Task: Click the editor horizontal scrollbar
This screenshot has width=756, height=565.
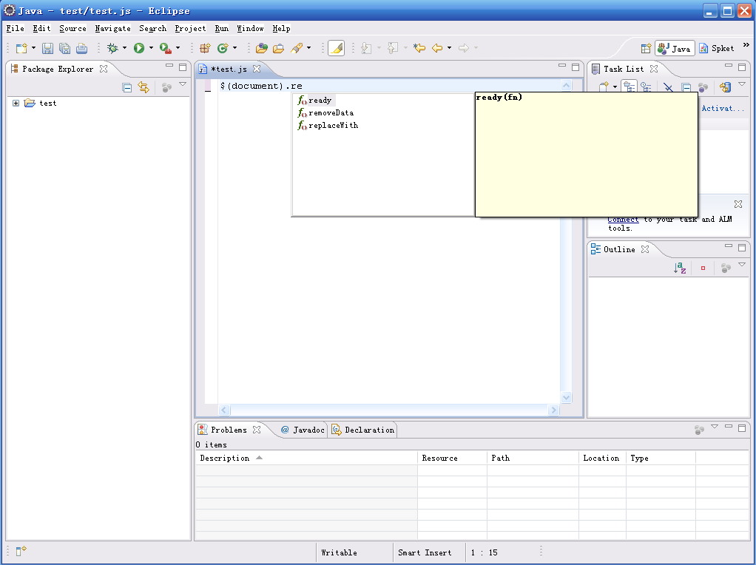Action: point(388,410)
